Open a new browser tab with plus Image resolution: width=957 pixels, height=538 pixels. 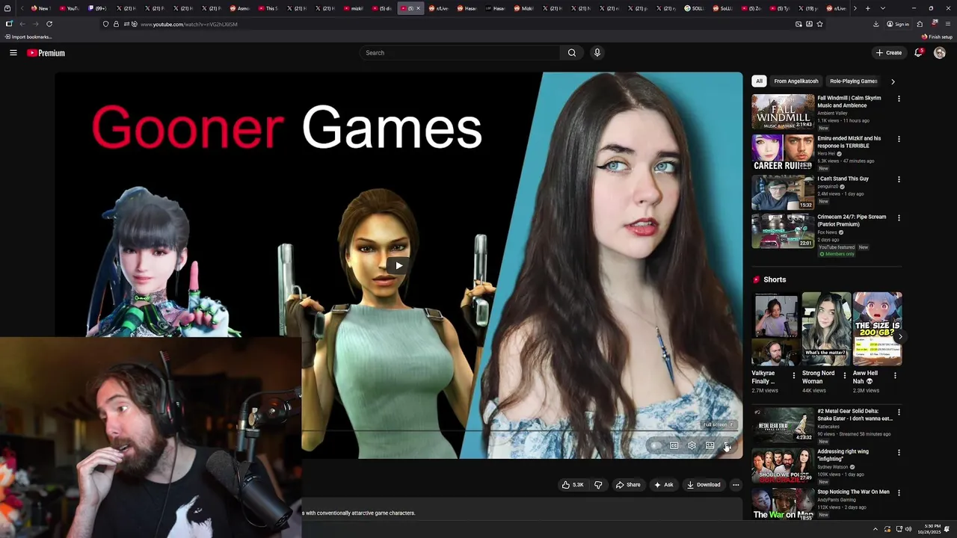coord(867,8)
